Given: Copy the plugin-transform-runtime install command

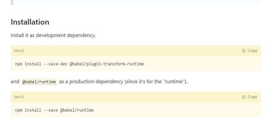Looking at the screenshot, I should pyautogui.click(x=249, y=51).
